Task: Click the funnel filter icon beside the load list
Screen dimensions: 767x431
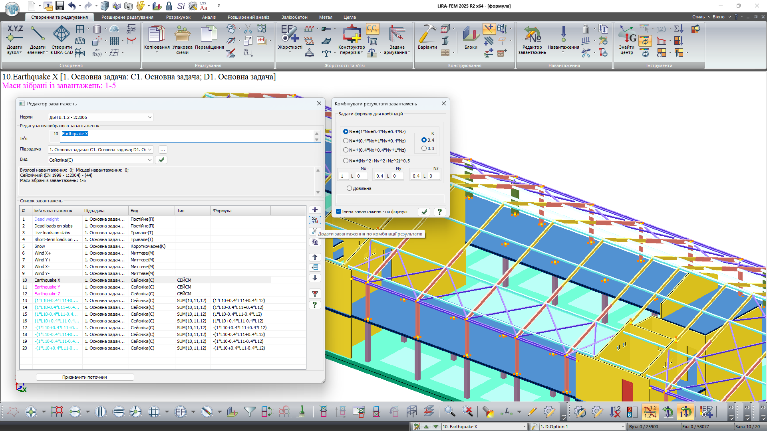Action: (315, 294)
